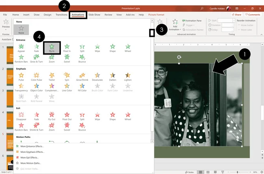The height and width of the screenshot is (174, 264).
Task: Click the Duration input field
Action: point(227,25)
